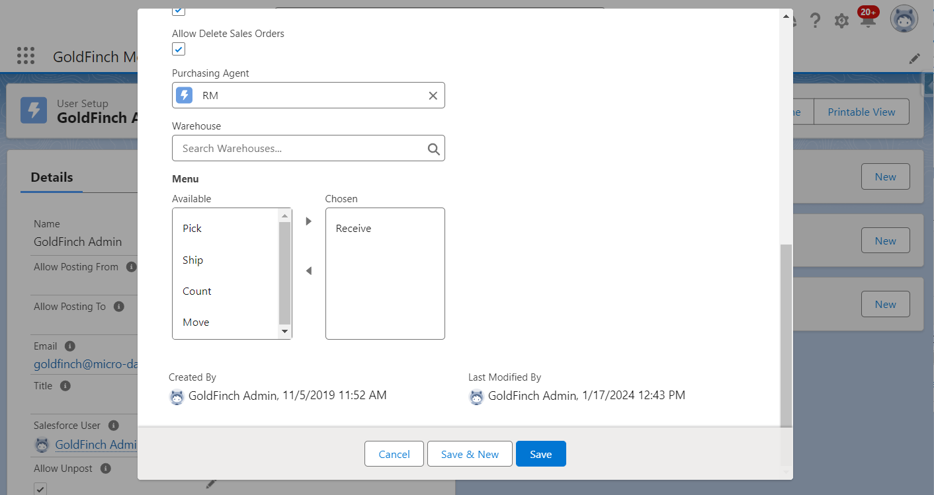Click the Available list scrollbar thumb
Image resolution: width=934 pixels, height=495 pixels.
coord(284,273)
